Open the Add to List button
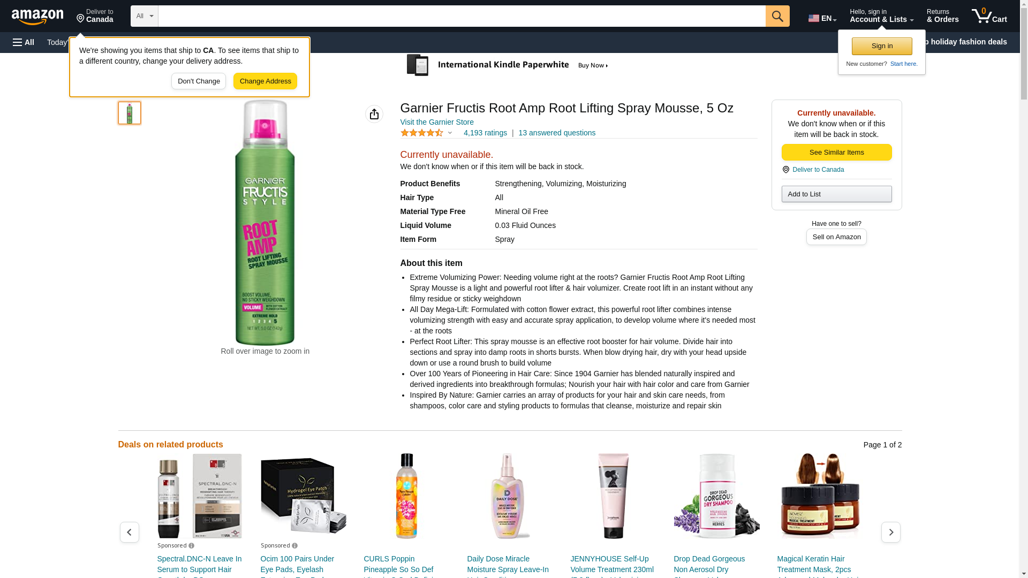This screenshot has width=1028, height=578. (x=836, y=194)
